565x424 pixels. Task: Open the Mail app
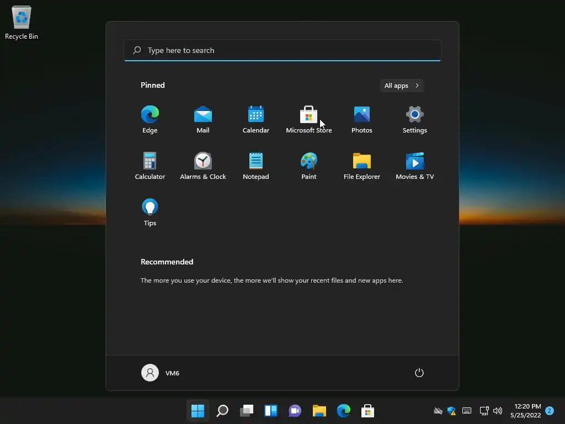click(203, 119)
